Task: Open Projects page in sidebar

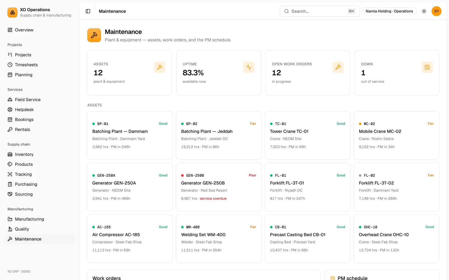Action: click(x=40, y=55)
